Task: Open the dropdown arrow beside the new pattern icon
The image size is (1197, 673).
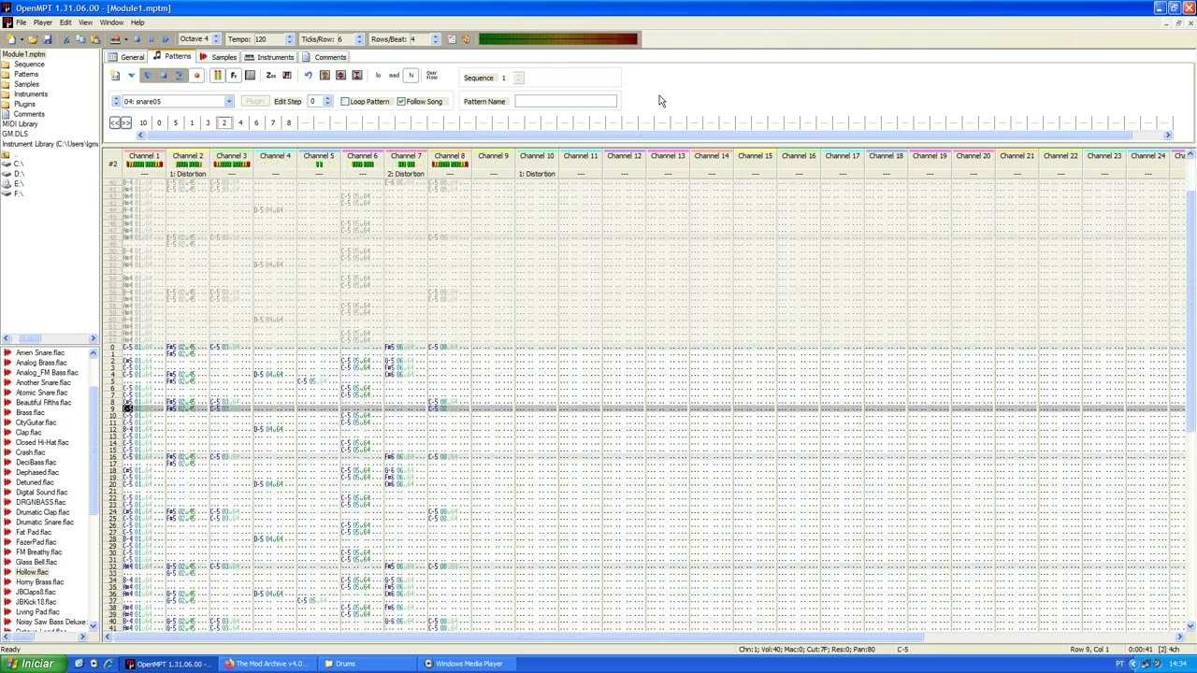Action: pos(131,76)
